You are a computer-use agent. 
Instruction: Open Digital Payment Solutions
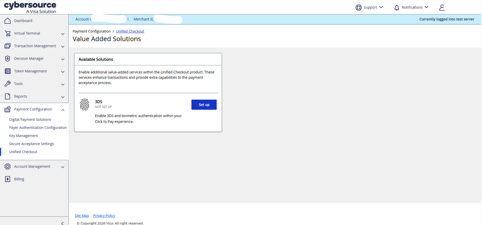click(30, 120)
